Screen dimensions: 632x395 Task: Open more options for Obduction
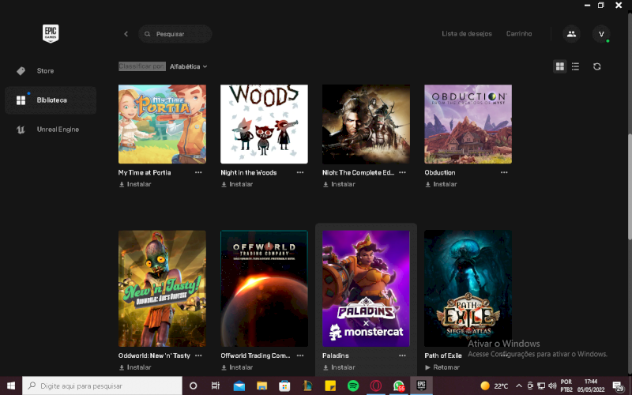[504, 172]
